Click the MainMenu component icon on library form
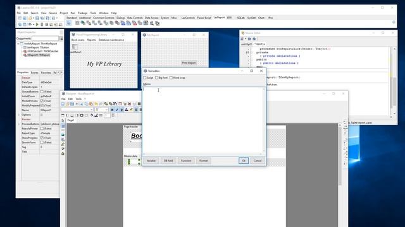Image resolution: width=405 pixels, height=227 pixels. click(75, 47)
